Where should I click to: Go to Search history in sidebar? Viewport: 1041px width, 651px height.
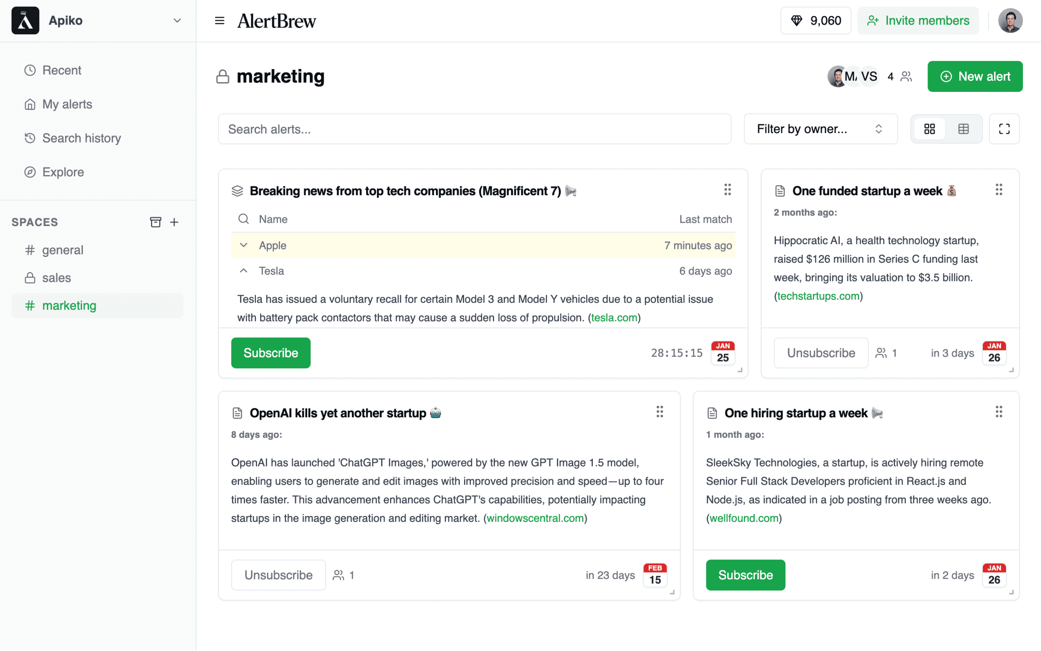pyautogui.click(x=81, y=138)
